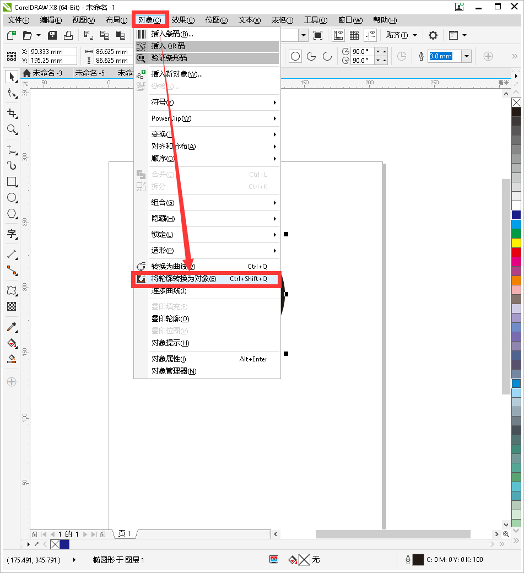The height and width of the screenshot is (573, 524).
Task: Select the Color Eyedropper tool
Action: tap(12, 327)
